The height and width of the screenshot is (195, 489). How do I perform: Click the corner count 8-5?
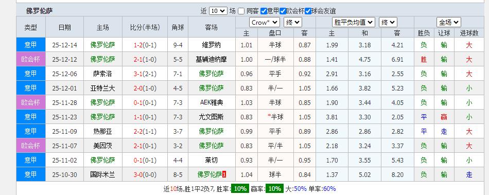pyautogui.click(x=178, y=175)
